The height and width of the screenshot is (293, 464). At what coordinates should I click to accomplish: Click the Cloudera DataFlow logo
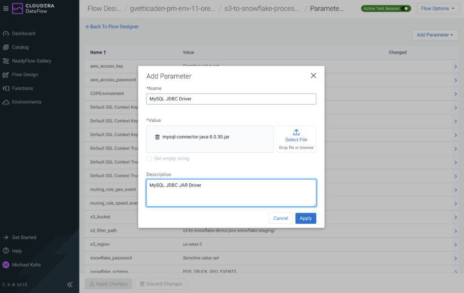(33, 8)
